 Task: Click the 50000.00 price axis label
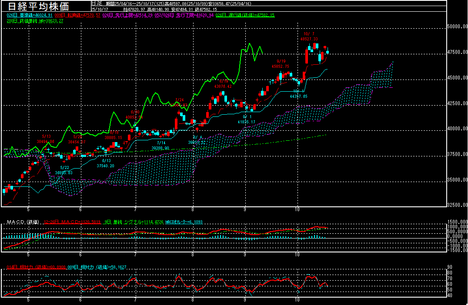[x=458, y=27]
